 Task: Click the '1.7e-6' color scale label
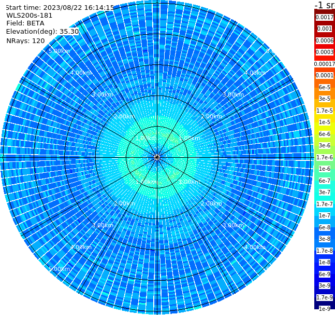pos(325,157)
